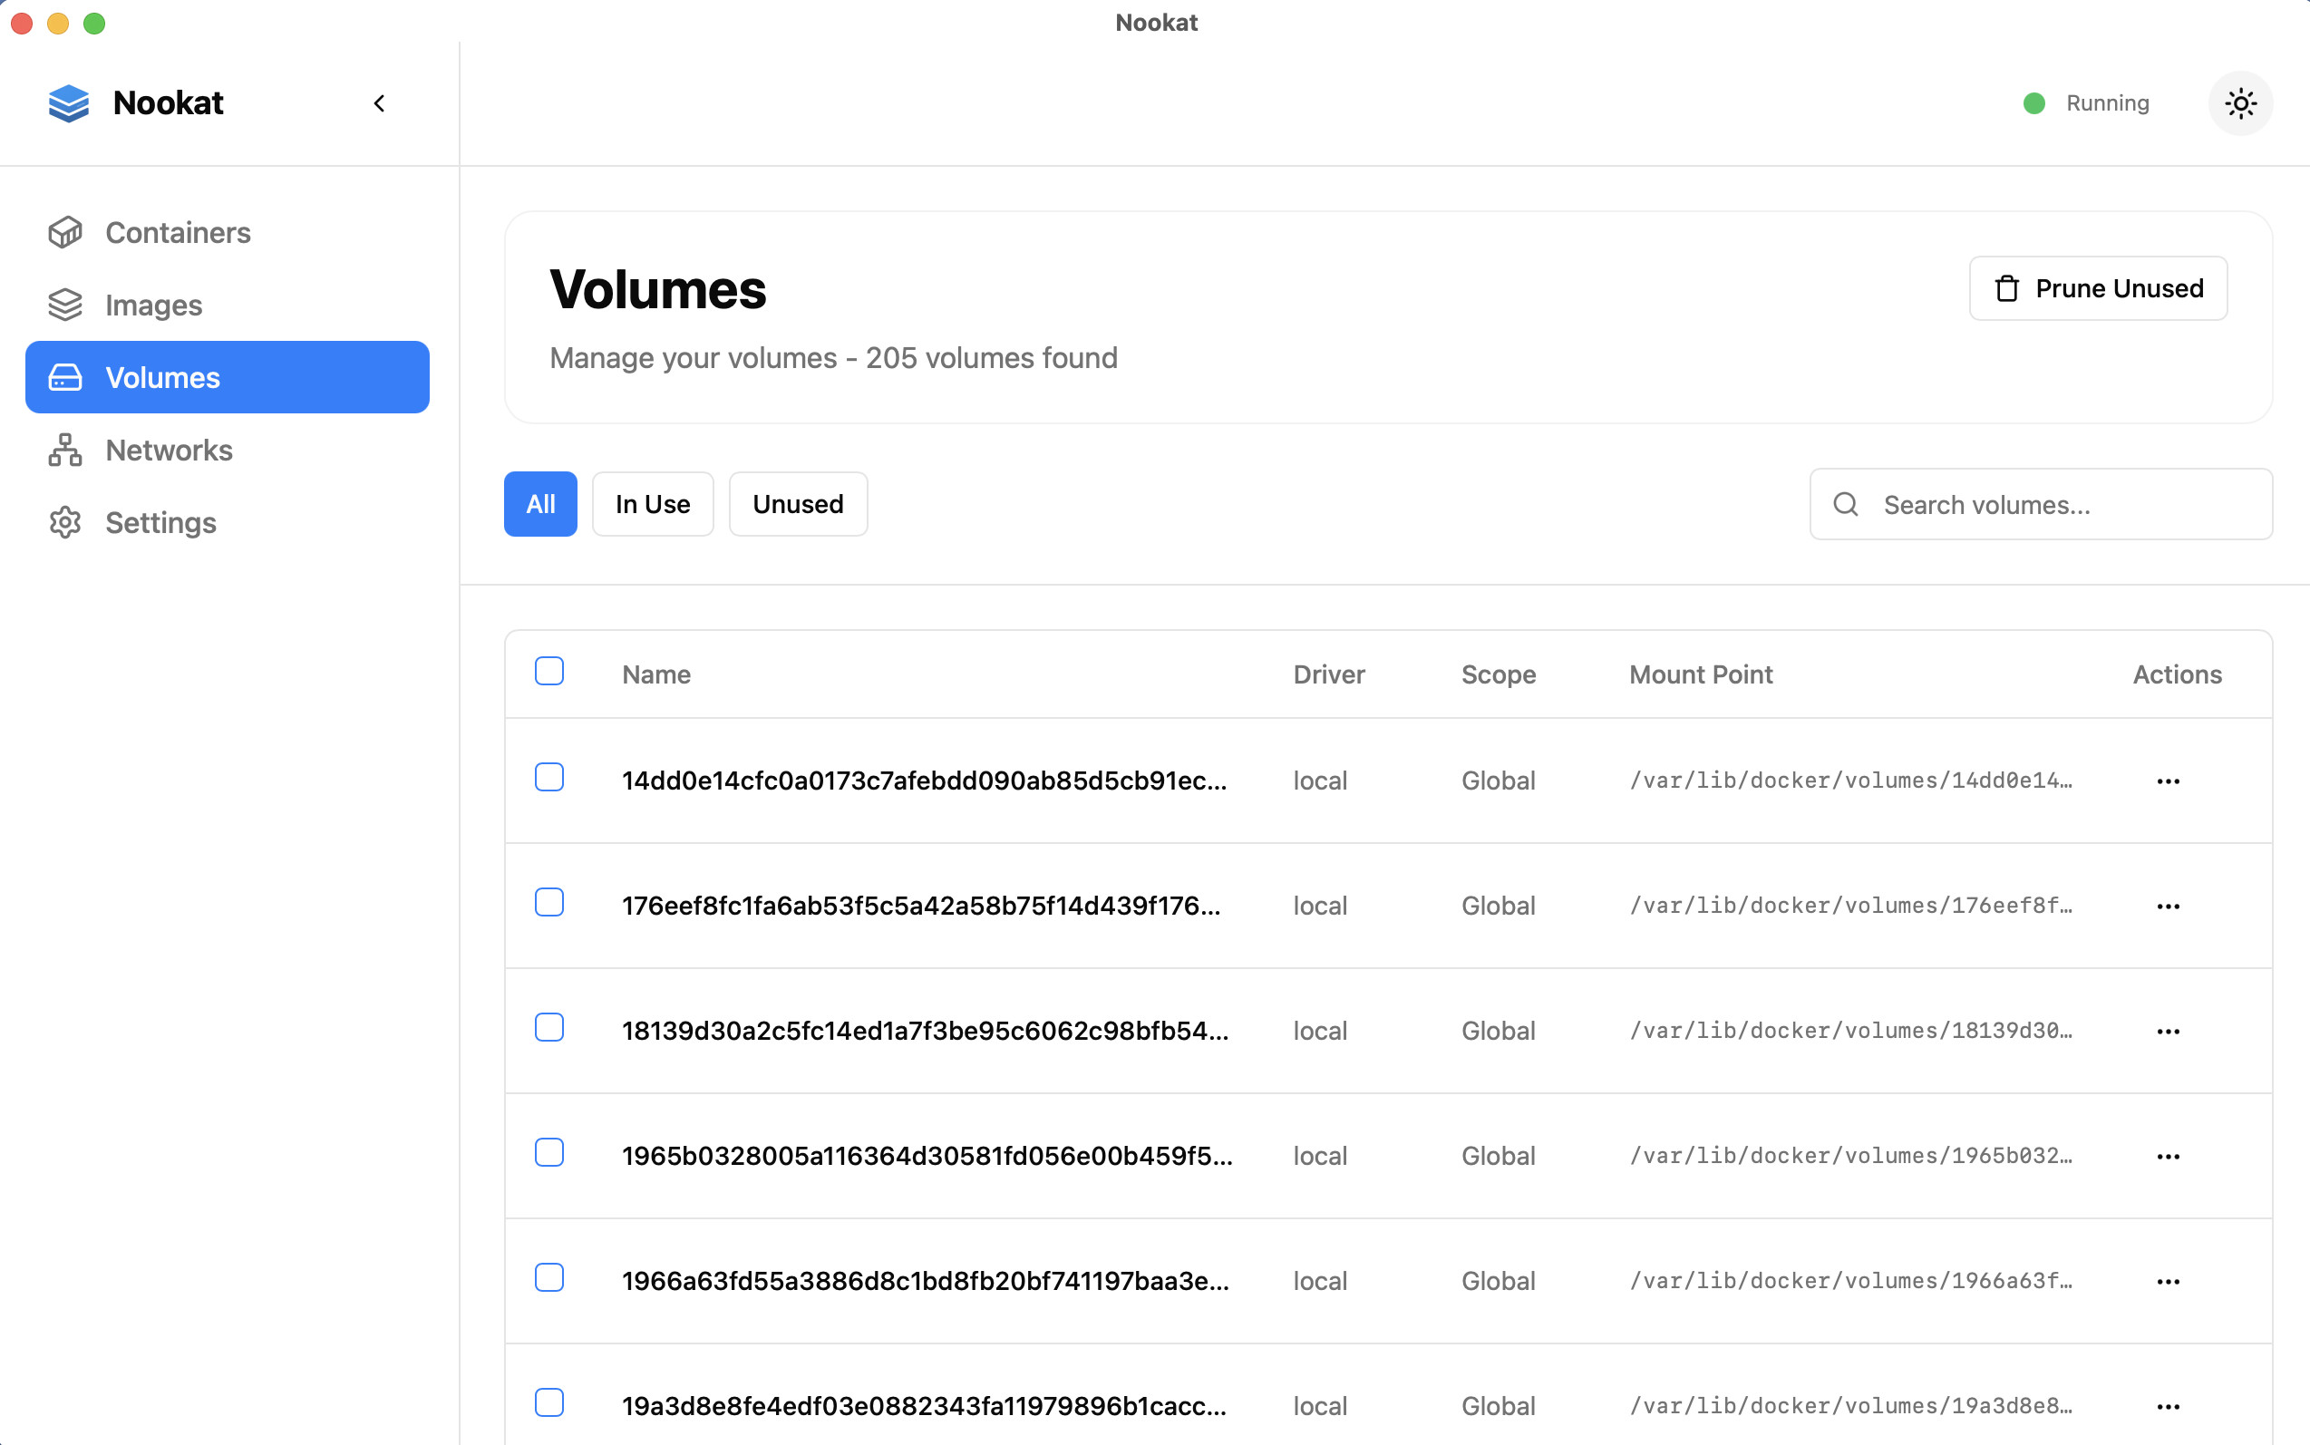Switch to the Unused filter tab
The width and height of the screenshot is (2310, 1445).
pos(798,504)
